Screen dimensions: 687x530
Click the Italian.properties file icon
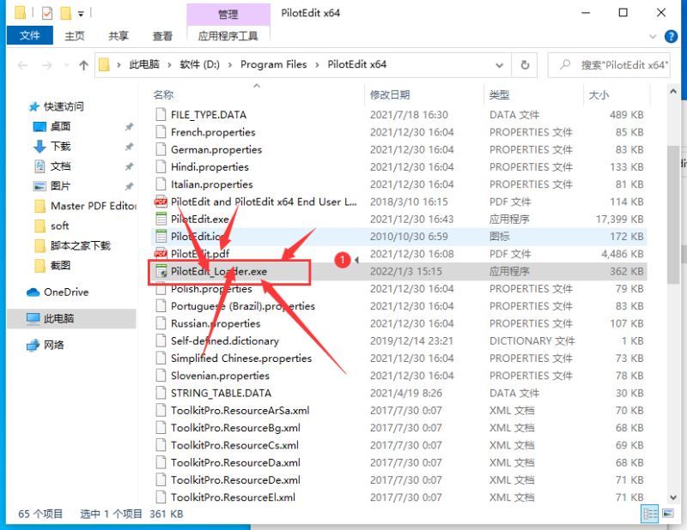[x=161, y=184]
